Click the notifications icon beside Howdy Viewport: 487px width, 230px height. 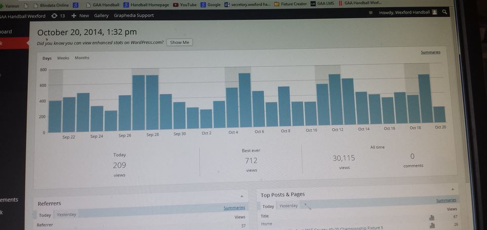coord(371,12)
